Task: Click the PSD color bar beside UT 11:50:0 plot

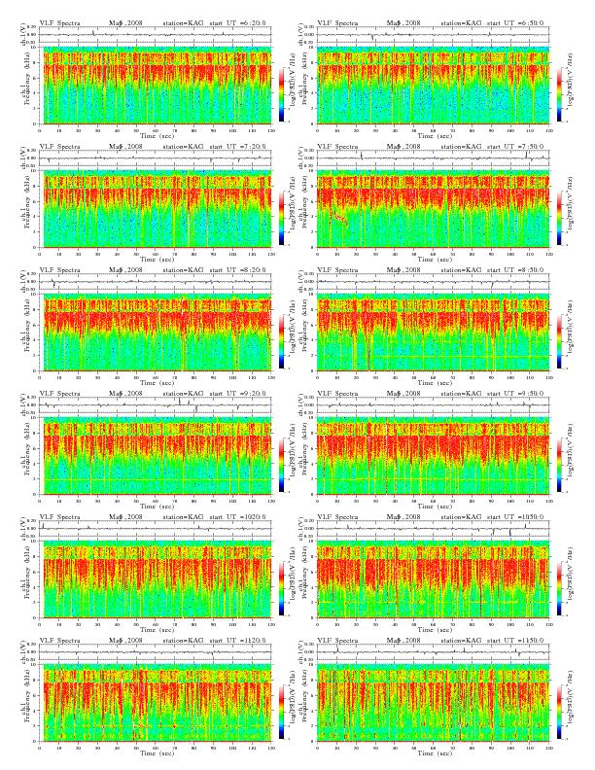Action: click(x=560, y=712)
